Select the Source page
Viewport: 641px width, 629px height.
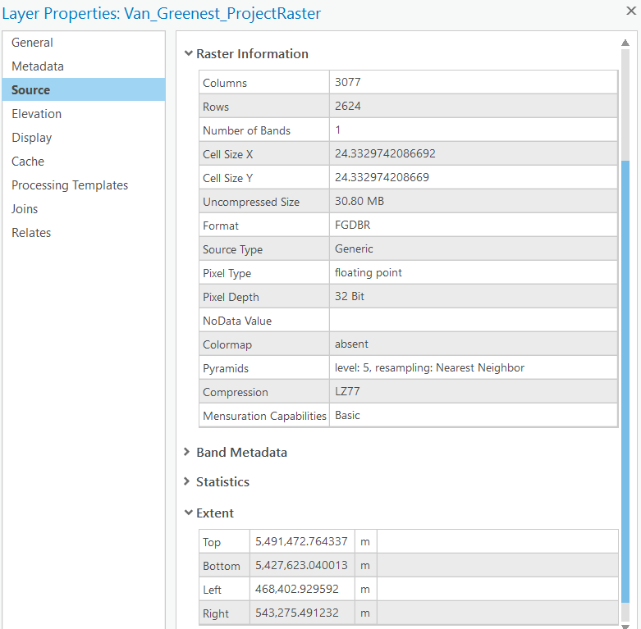31,90
